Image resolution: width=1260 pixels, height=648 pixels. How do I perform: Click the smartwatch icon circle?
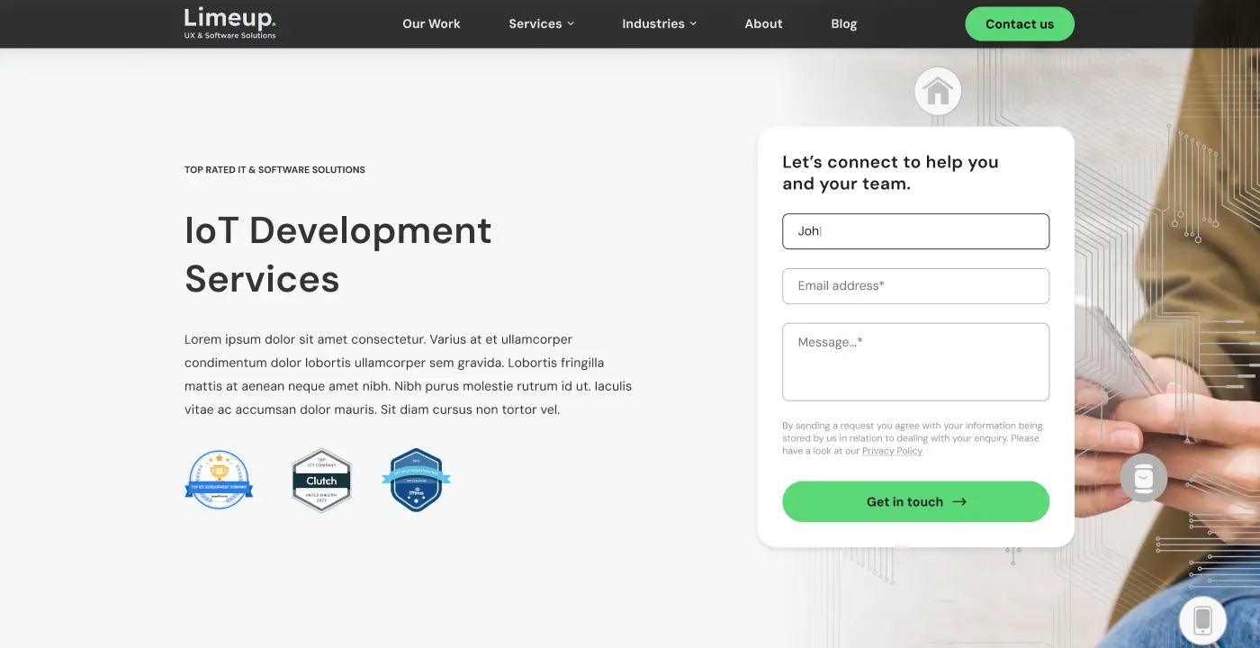(1143, 478)
